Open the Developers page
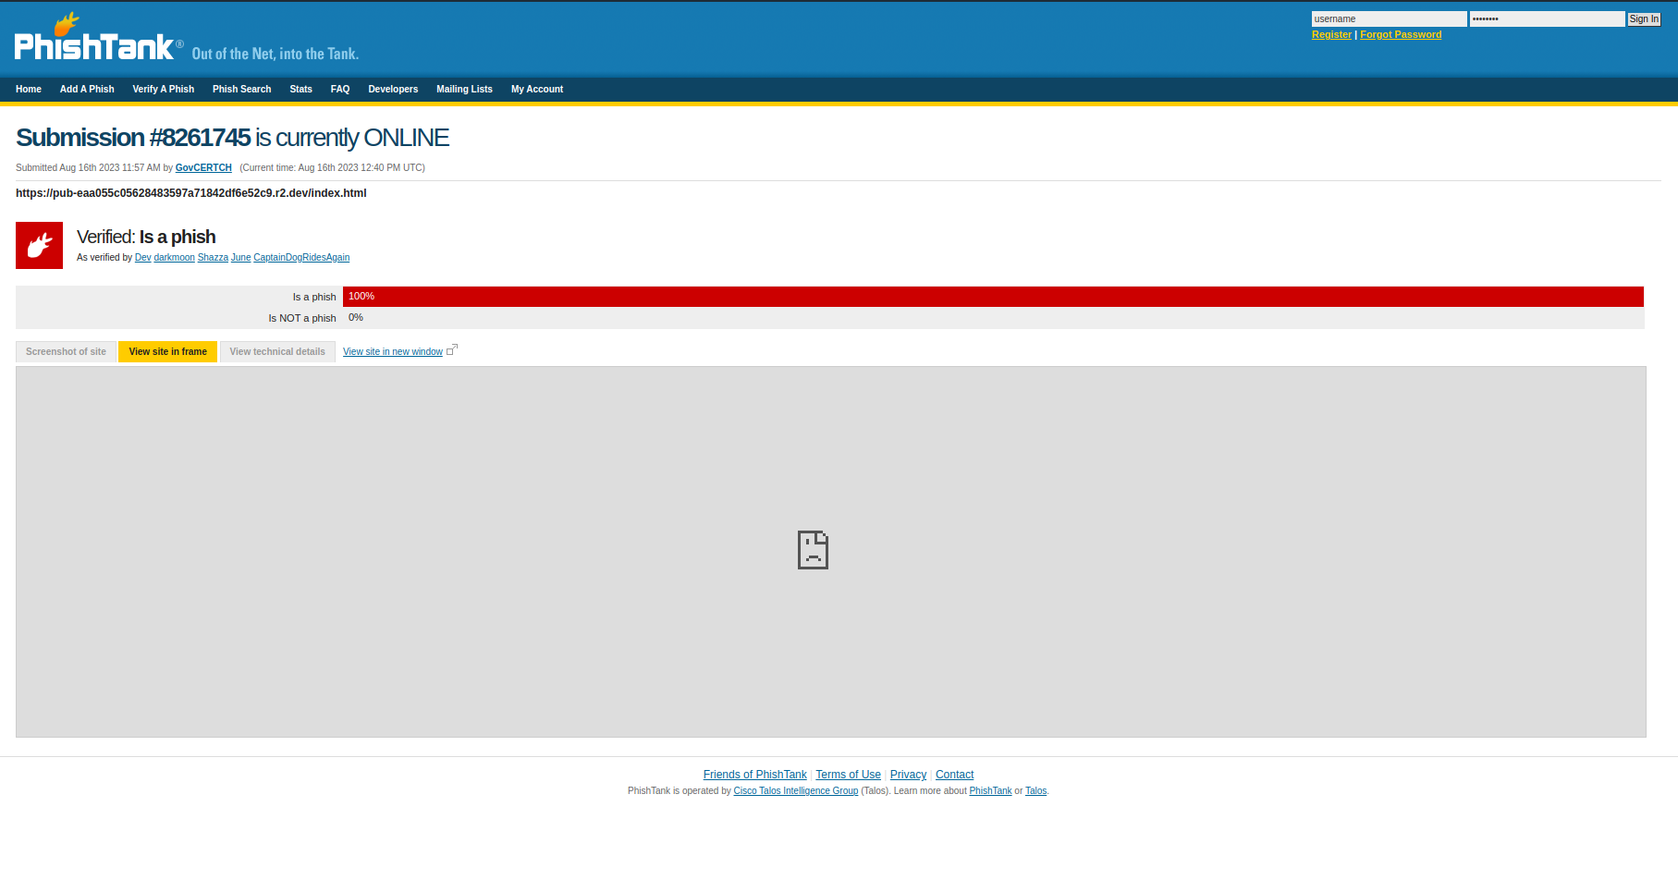The image size is (1678, 880). click(x=393, y=90)
